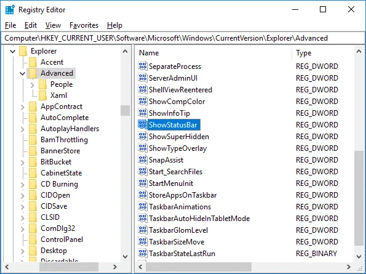Expand the CLSID key
The height and width of the screenshot is (274, 366).
pos(23,218)
